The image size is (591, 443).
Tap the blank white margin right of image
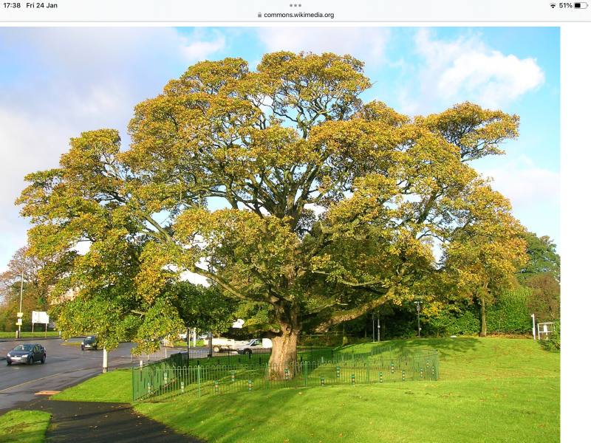575,221
